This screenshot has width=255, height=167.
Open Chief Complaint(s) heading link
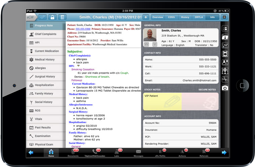80,56
